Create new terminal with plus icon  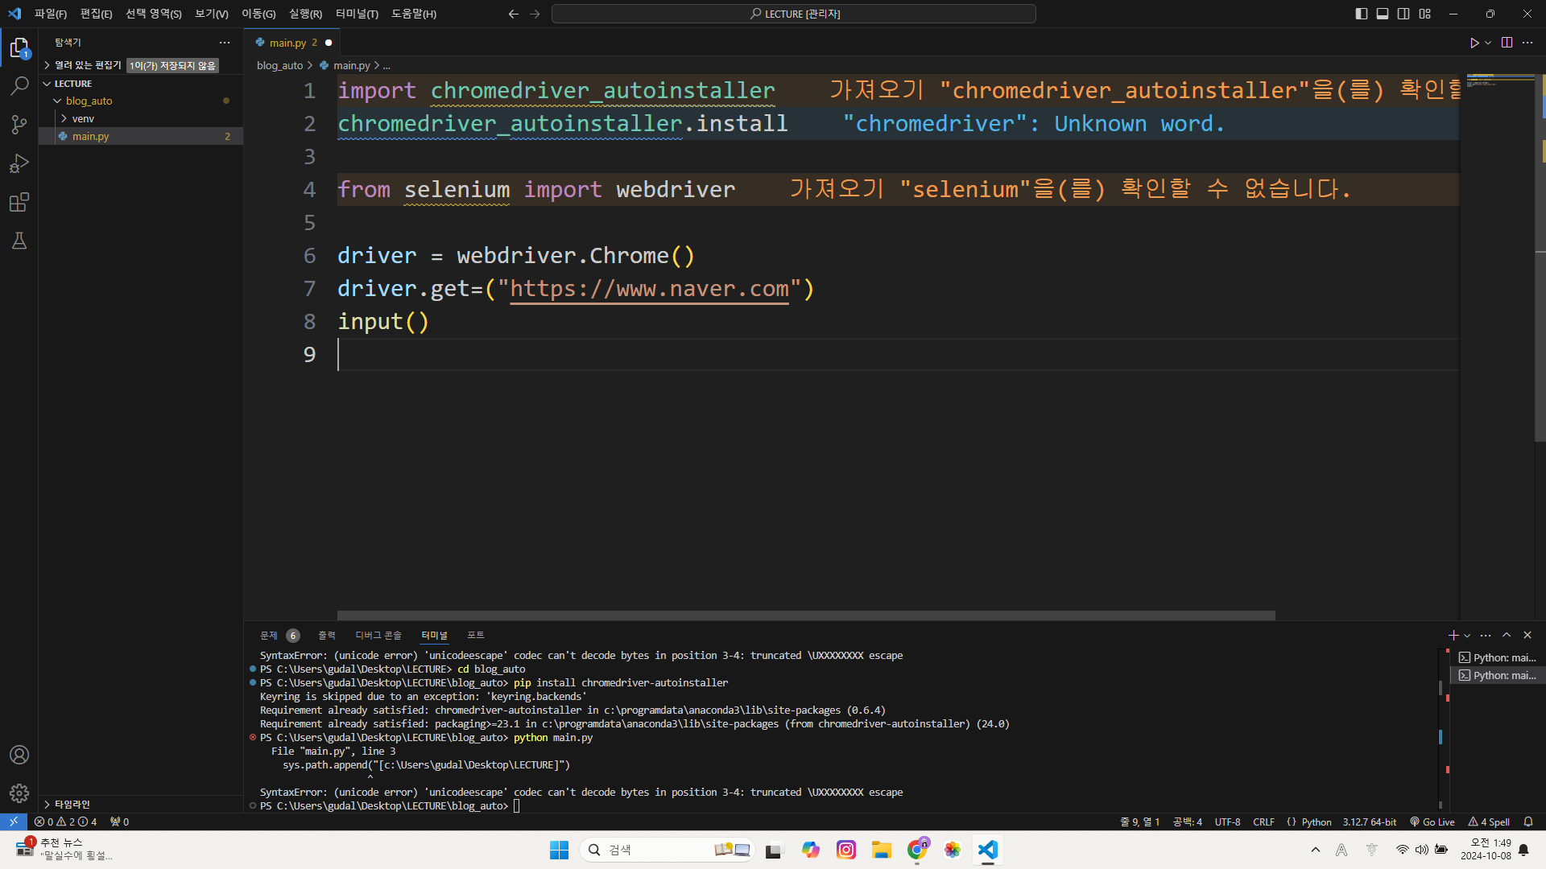[1453, 636]
